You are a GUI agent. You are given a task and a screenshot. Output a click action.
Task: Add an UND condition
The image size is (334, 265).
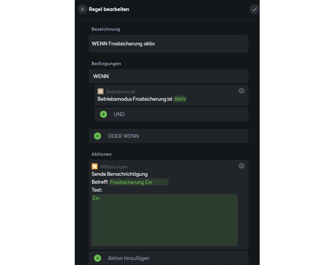119,114
